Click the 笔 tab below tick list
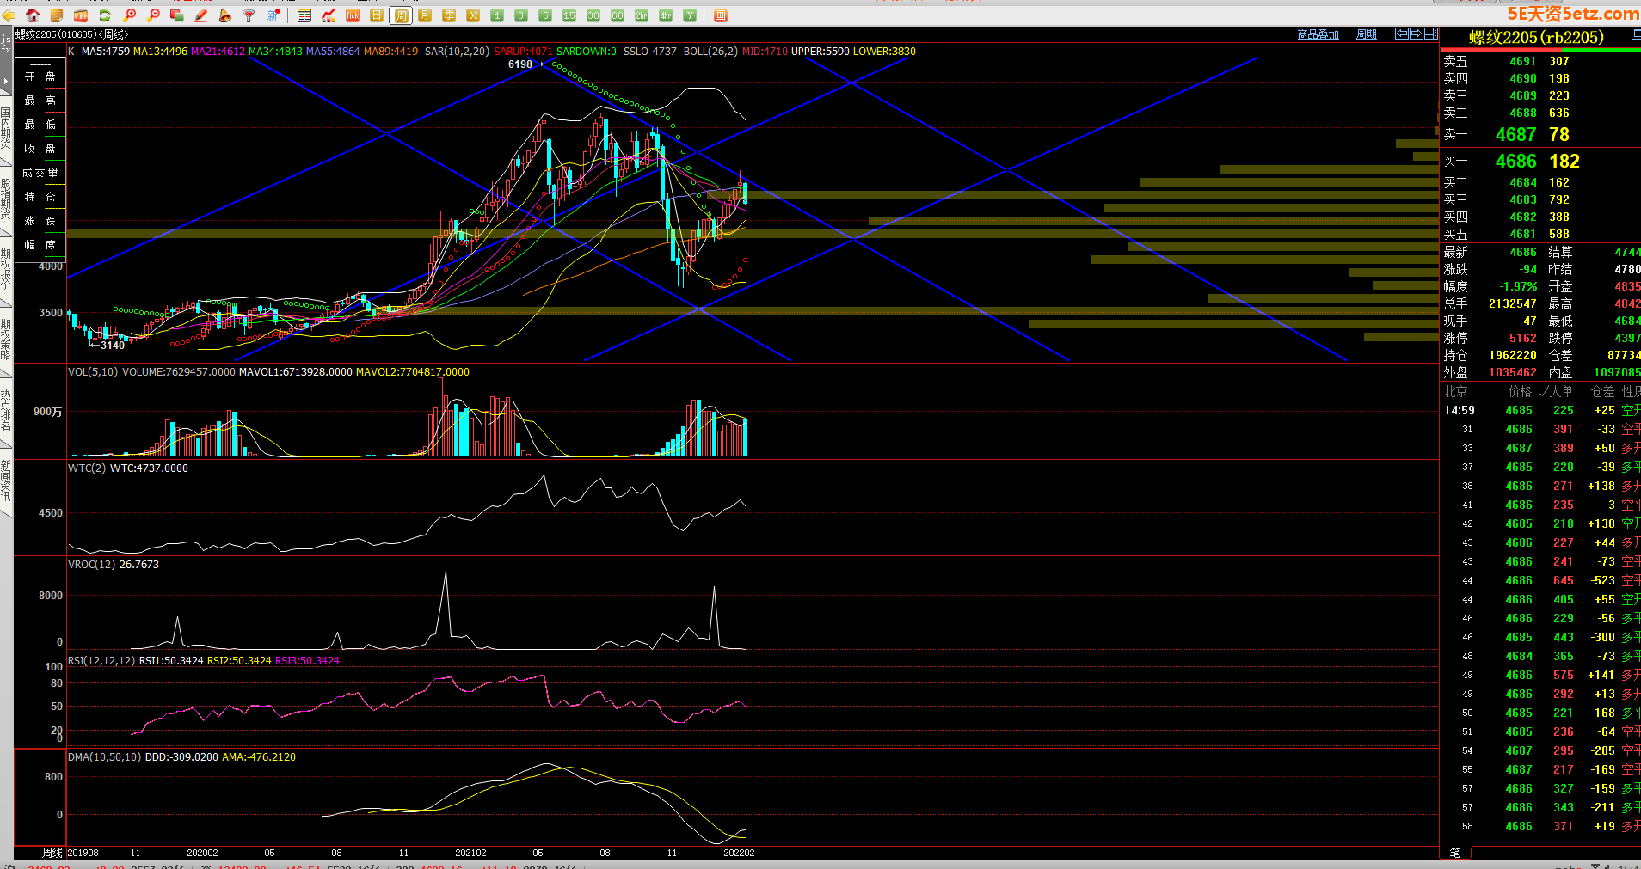1641x869 pixels. click(1454, 852)
